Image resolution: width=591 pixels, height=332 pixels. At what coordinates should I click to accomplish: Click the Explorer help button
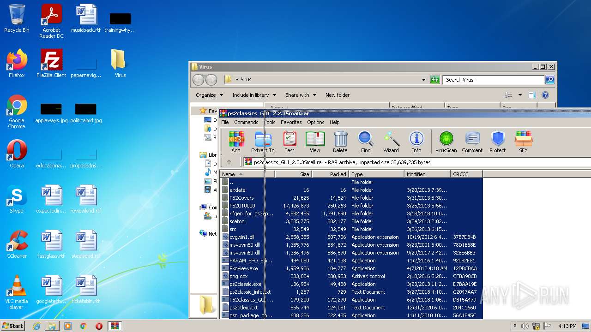coord(545,95)
